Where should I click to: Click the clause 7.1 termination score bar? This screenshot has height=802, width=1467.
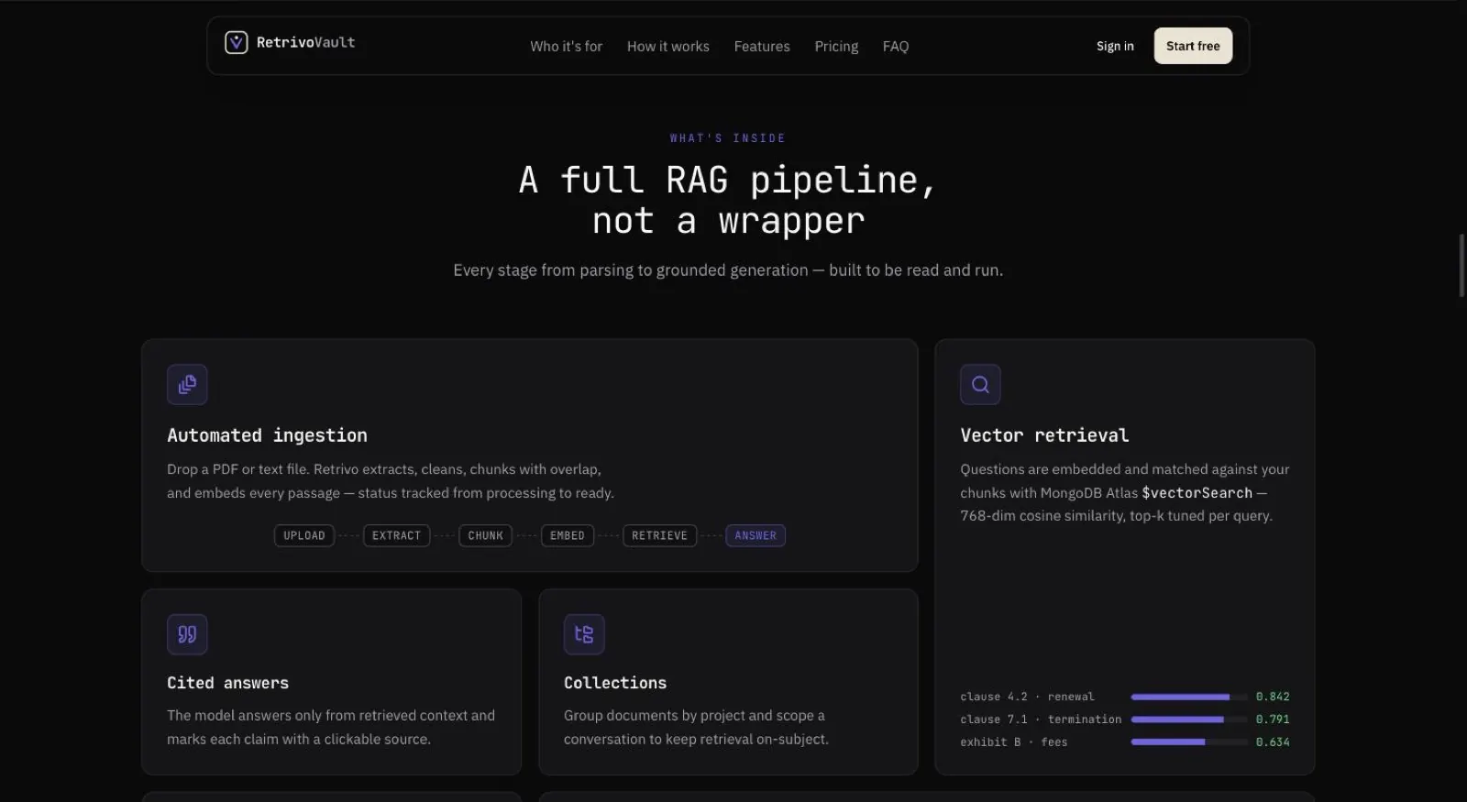click(1189, 720)
